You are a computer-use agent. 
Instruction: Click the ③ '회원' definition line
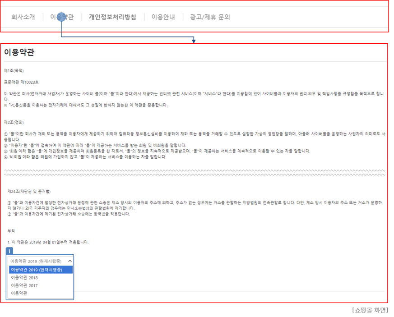point(157,151)
